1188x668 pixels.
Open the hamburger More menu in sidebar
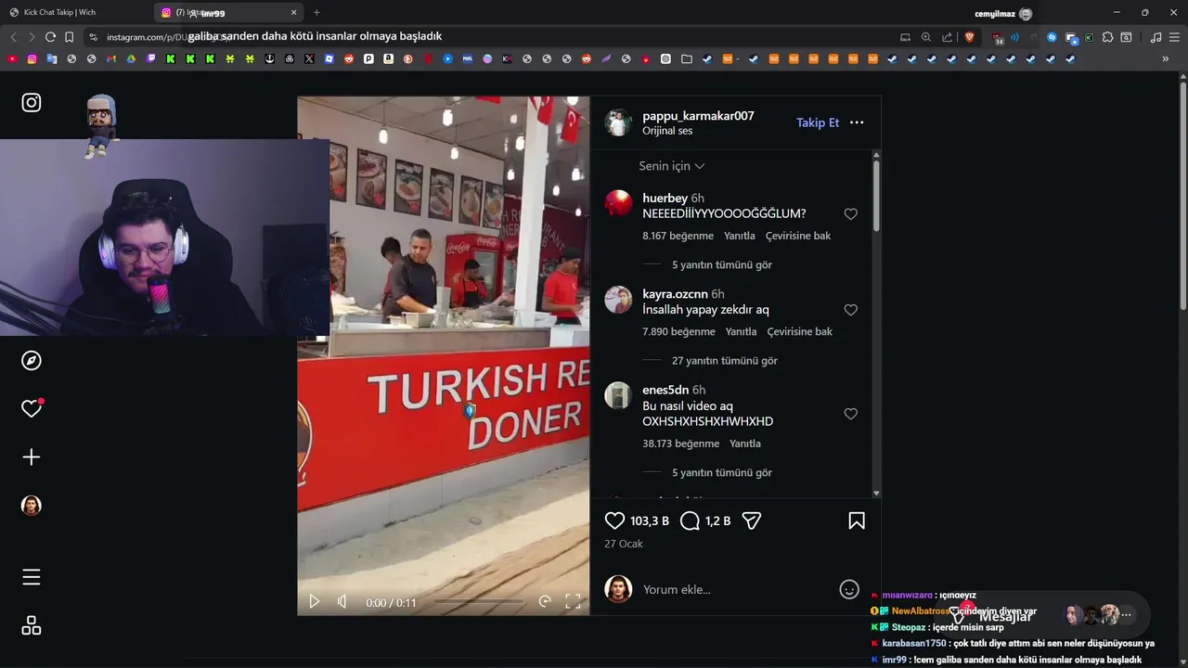32,577
